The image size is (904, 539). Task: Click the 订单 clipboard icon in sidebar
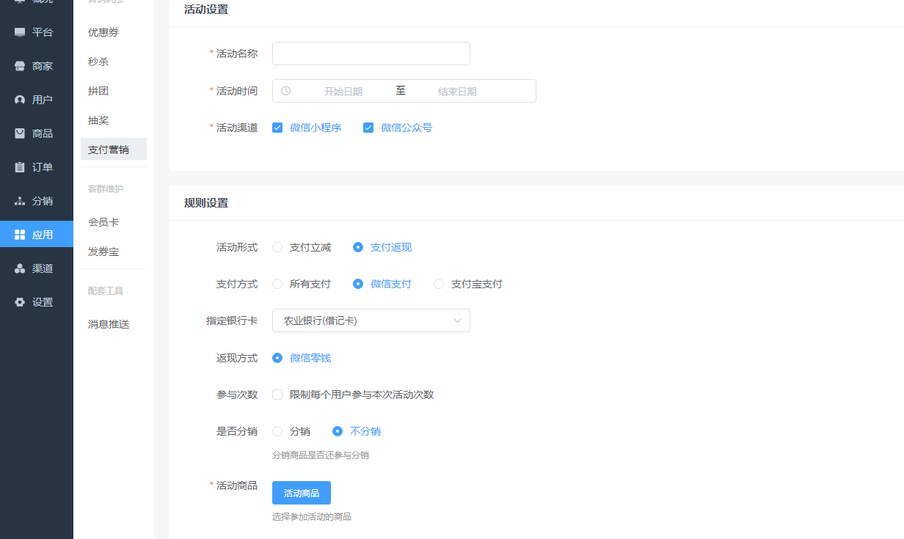pos(20,167)
